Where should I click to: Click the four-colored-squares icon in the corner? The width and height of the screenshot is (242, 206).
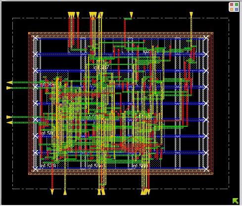[x=234, y=7]
